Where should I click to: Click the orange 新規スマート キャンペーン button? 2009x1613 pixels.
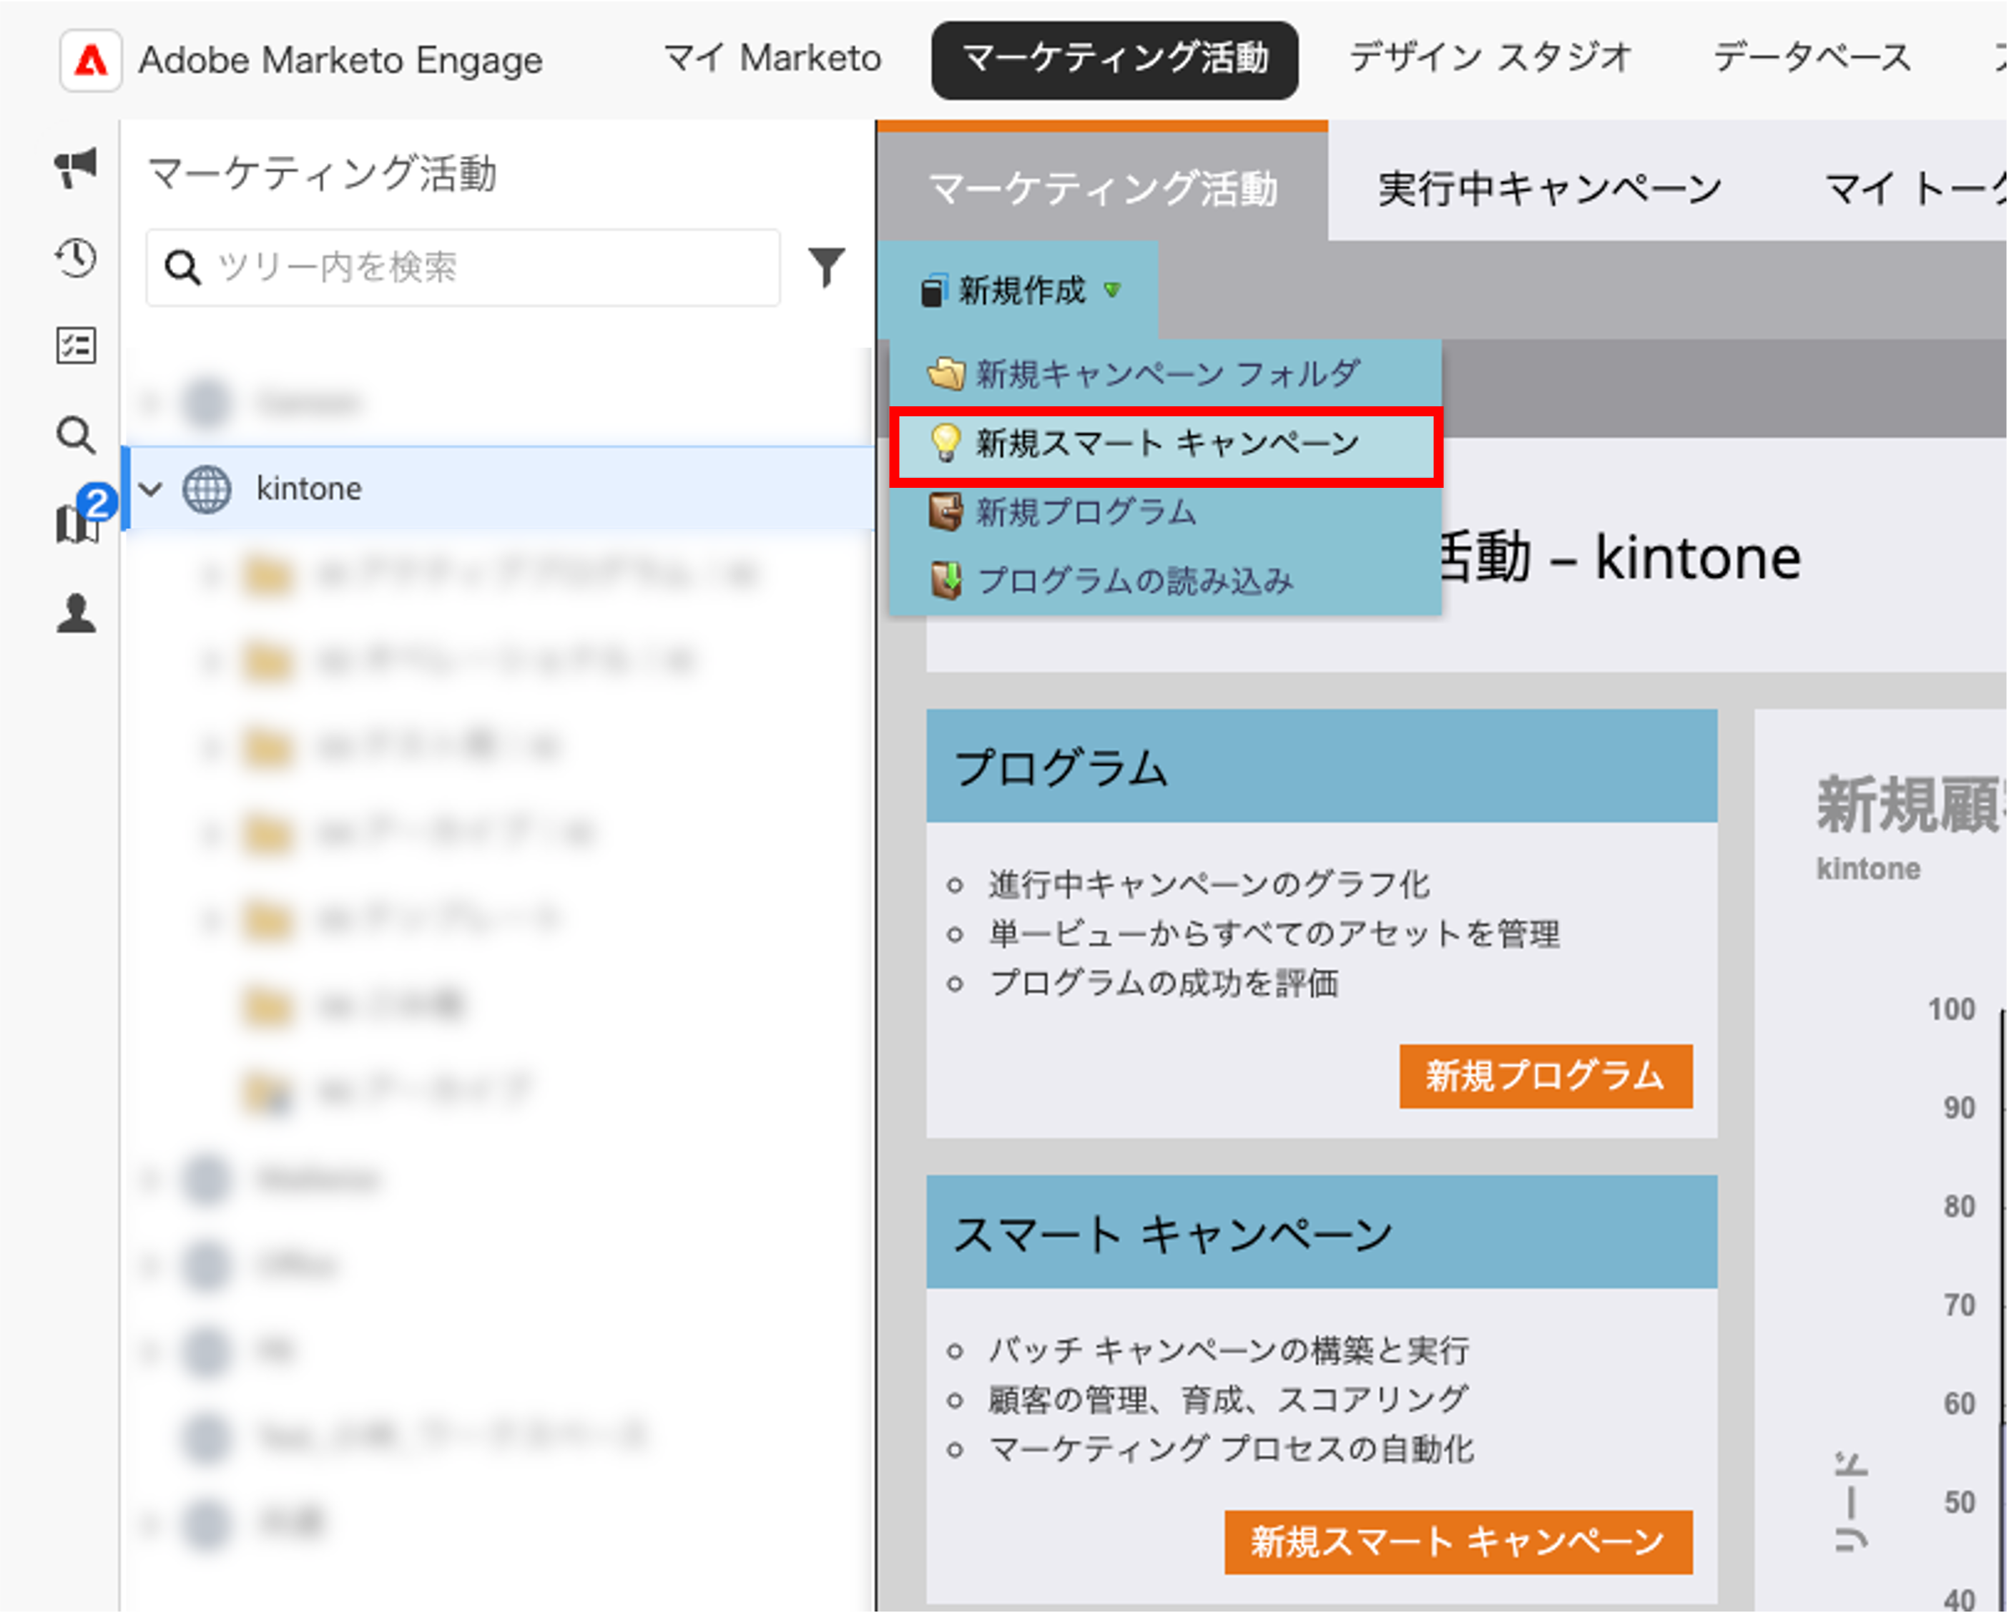pyautogui.click(x=1459, y=1543)
